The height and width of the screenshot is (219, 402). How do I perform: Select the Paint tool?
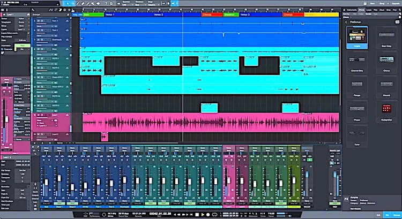88,4
